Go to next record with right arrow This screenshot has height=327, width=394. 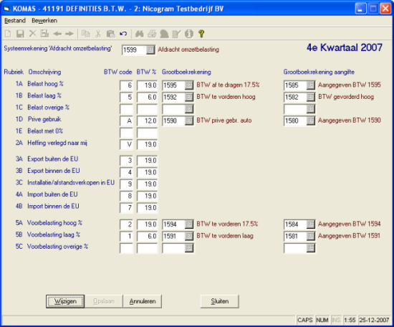coord(69,34)
